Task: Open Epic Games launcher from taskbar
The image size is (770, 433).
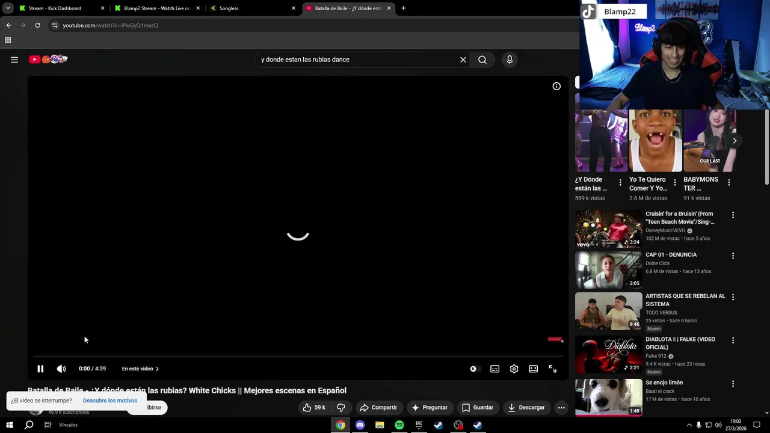Action: 419,425
